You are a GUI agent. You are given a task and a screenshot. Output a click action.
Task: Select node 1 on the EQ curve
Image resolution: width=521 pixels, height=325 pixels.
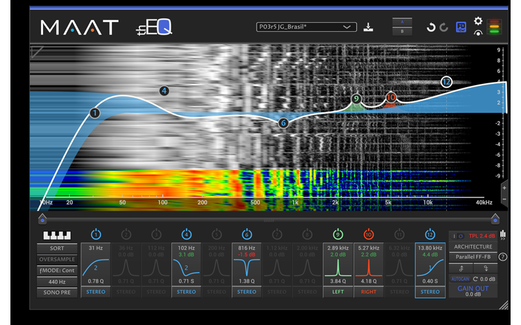[94, 113]
